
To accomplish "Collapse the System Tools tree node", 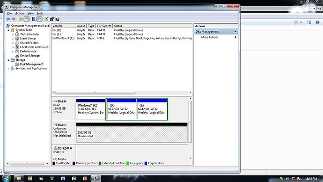I will 8,30.
